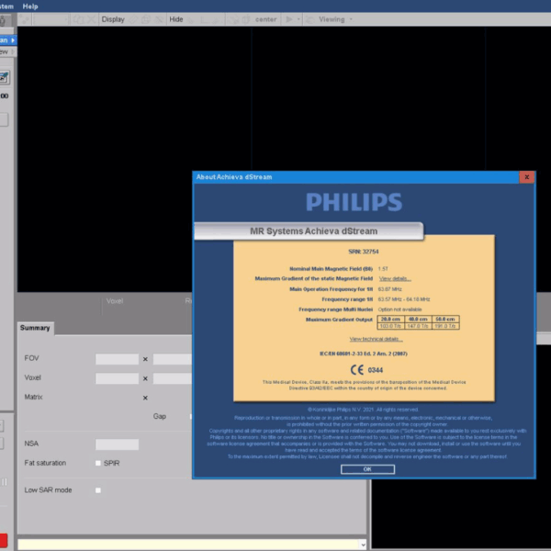This screenshot has height=551, width=551.
Task: Click the About Achieva dStream title bar
Action: 356,177
